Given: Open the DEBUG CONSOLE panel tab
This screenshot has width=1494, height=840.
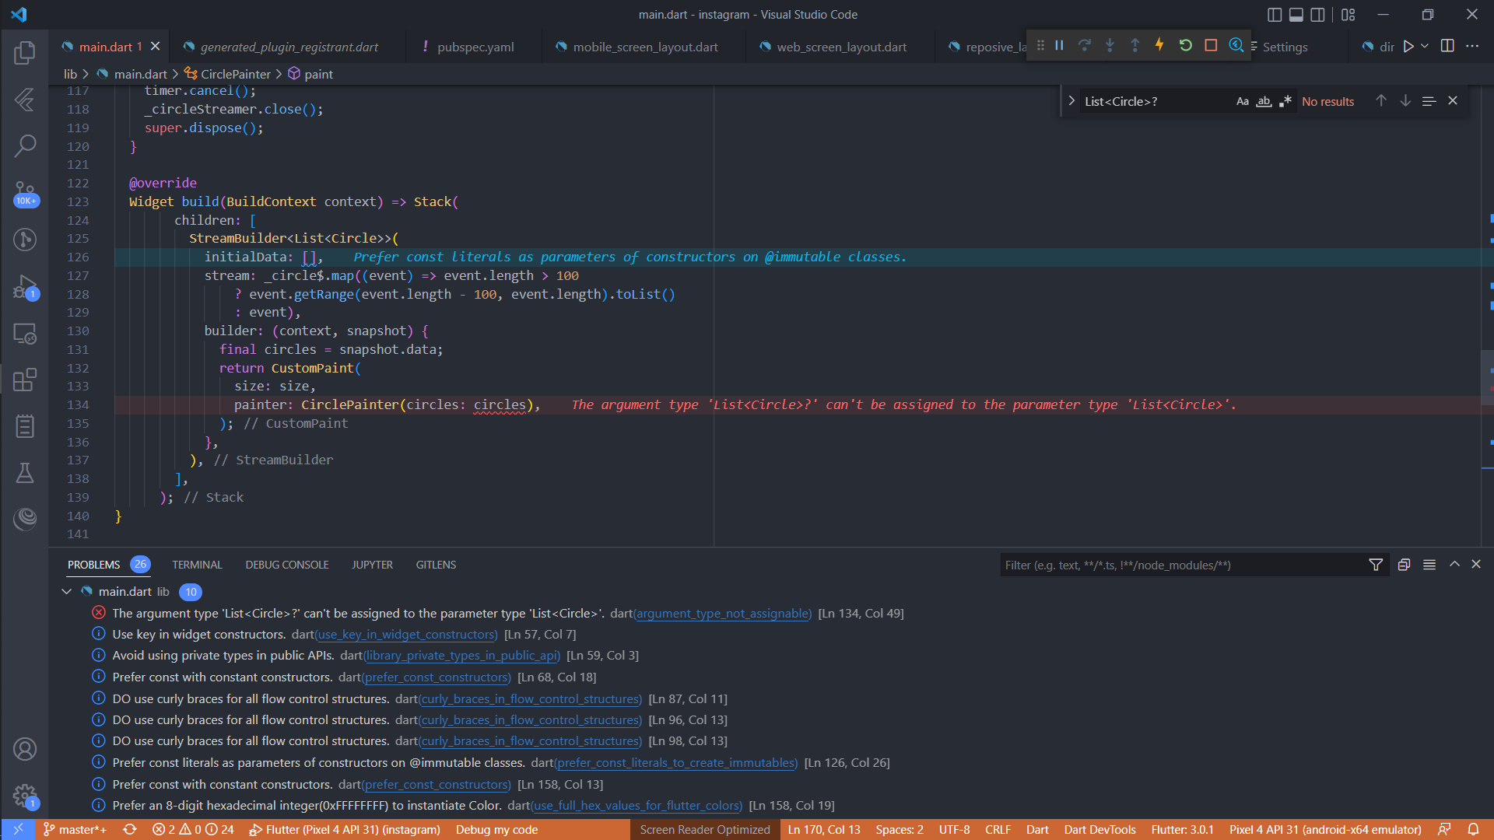Looking at the screenshot, I should pos(287,565).
